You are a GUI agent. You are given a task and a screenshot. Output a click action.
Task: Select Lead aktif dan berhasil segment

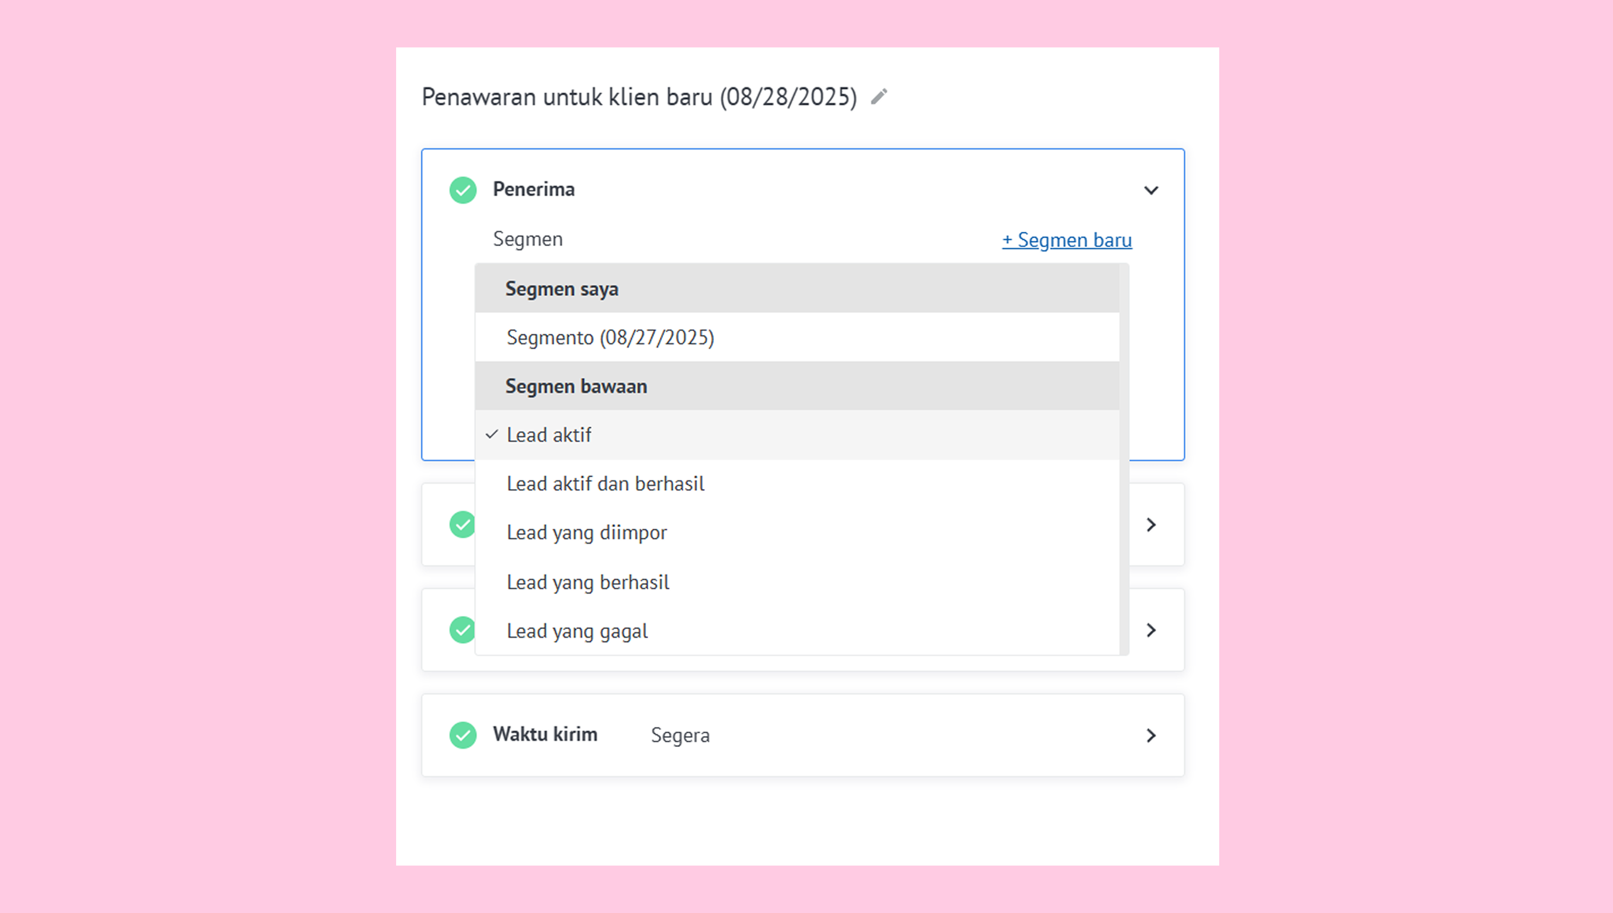pyautogui.click(x=605, y=483)
